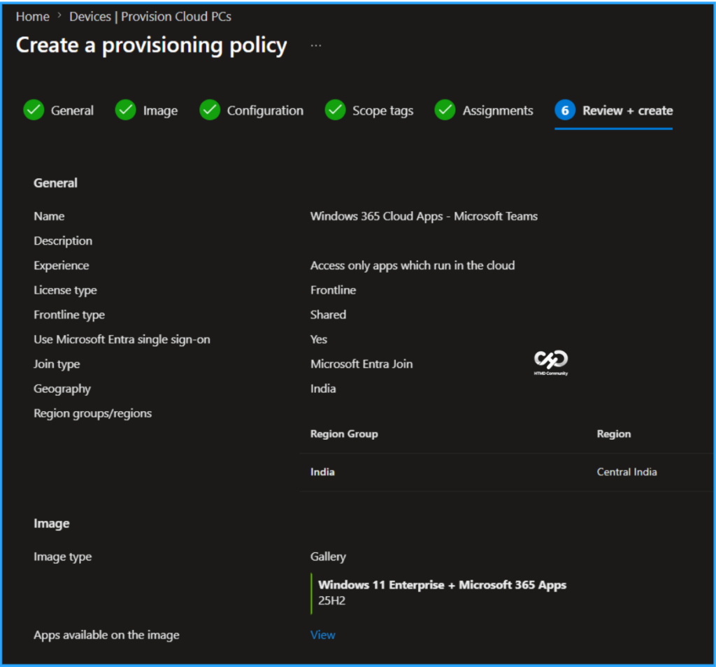Click the 25H2 version text
Screen dimensions: 716x667
click(331, 601)
